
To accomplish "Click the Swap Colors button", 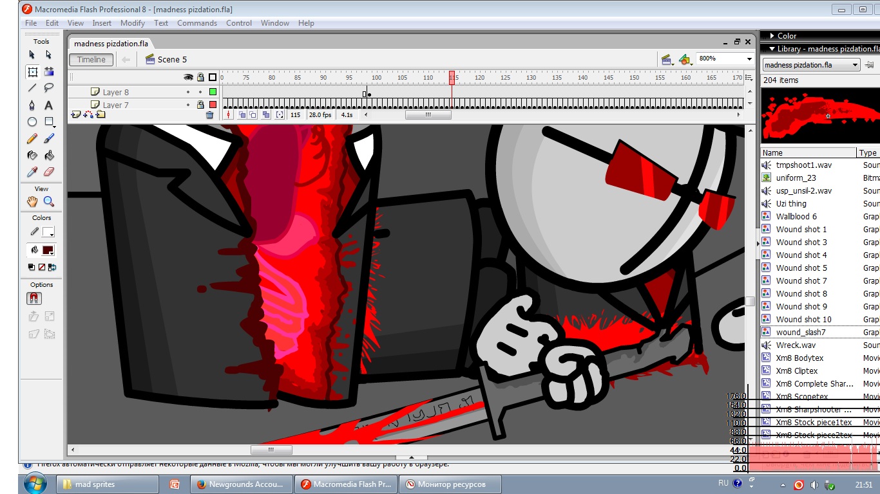I will tap(52, 267).
